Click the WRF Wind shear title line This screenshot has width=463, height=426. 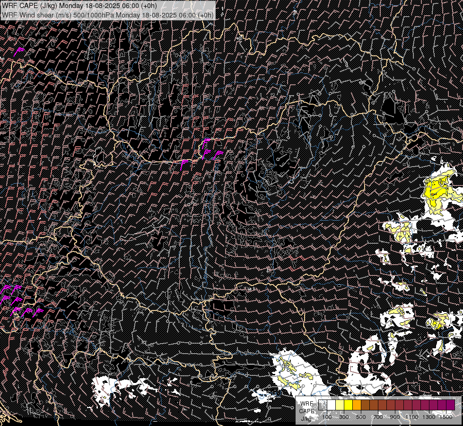click(x=107, y=15)
